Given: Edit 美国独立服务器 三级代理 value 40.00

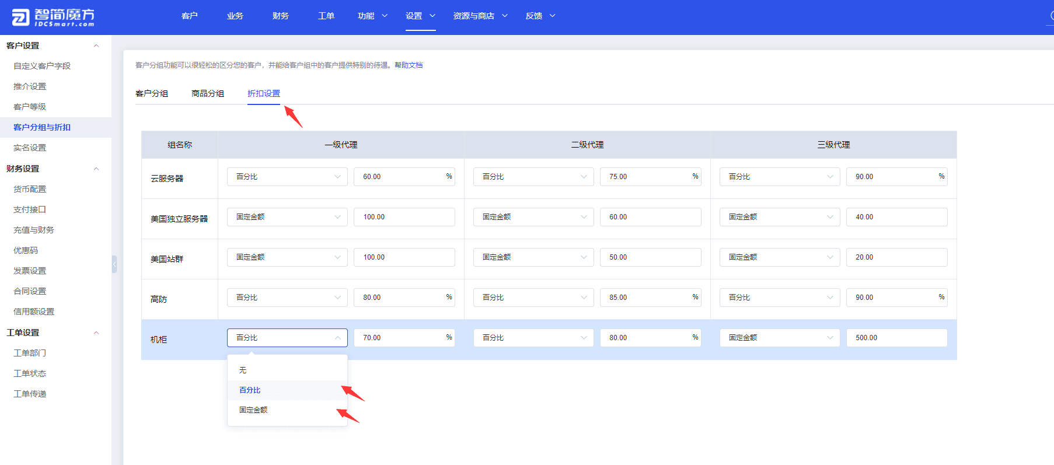Looking at the screenshot, I should point(897,217).
